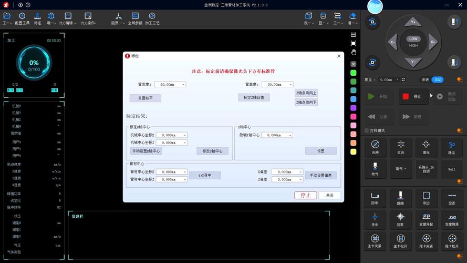Jog the Y+ direction arrow
The width and height of the screenshot is (467, 263).
[413, 23]
